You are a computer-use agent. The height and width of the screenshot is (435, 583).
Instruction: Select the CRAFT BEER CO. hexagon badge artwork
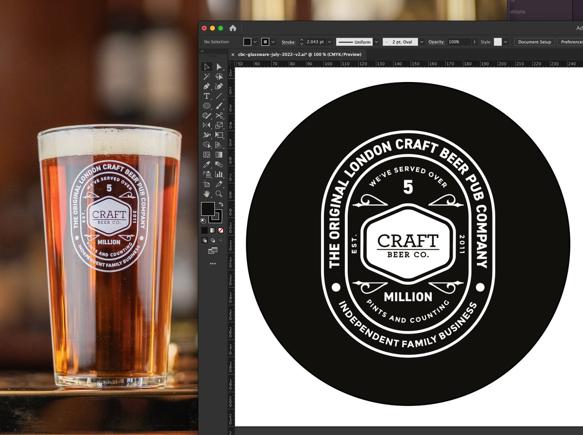pyautogui.click(x=408, y=244)
